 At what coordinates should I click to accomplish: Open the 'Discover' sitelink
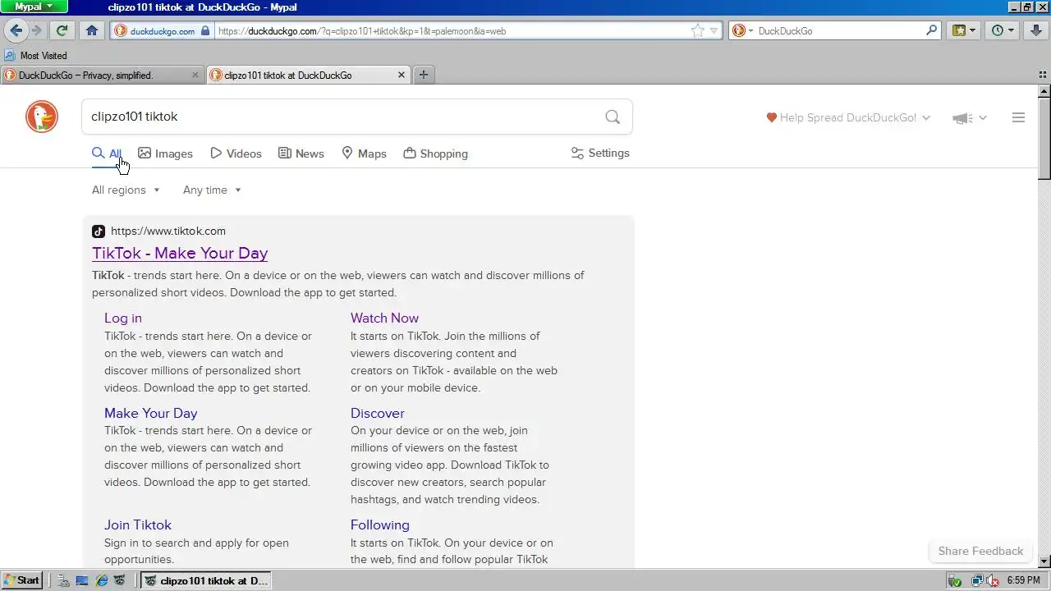(x=378, y=414)
